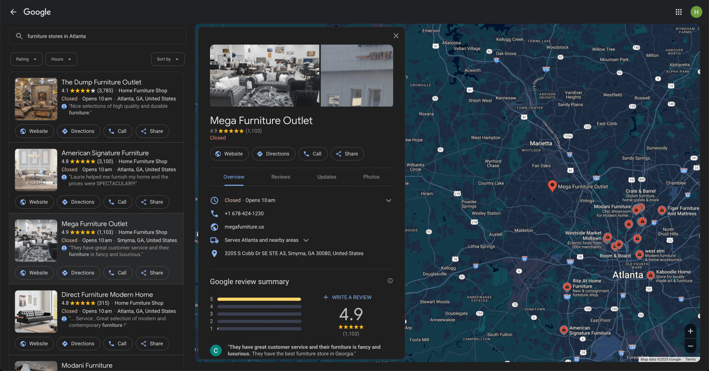Viewport: 709px width, 371px height.
Task: Close the Mega Furniture Outlet detail panel
Action: [x=396, y=36]
